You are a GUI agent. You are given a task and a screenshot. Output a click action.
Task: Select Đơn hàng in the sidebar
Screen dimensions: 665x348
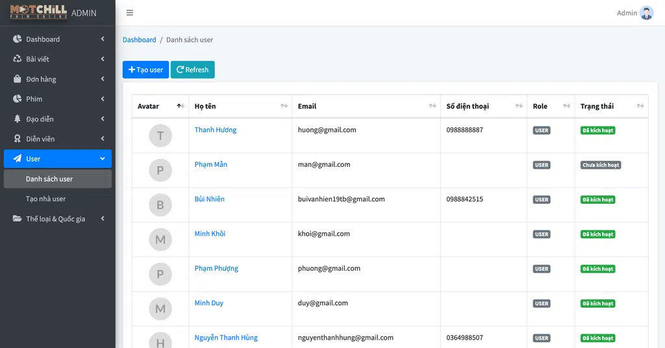point(58,79)
